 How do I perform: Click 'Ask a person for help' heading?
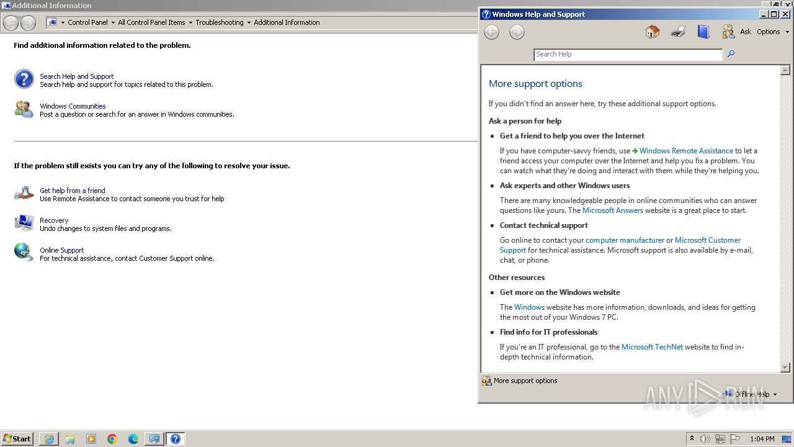[525, 121]
